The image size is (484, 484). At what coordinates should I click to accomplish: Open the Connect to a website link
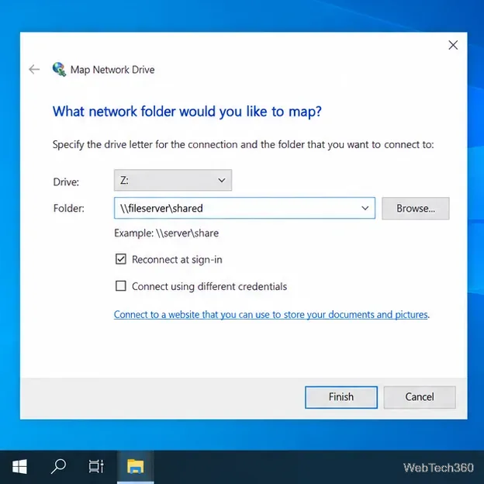point(271,315)
